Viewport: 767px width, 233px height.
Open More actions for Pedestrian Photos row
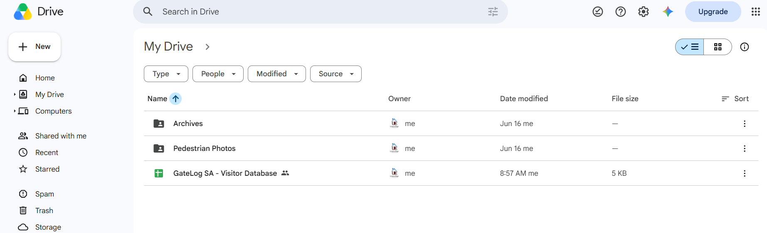click(745, 148)
